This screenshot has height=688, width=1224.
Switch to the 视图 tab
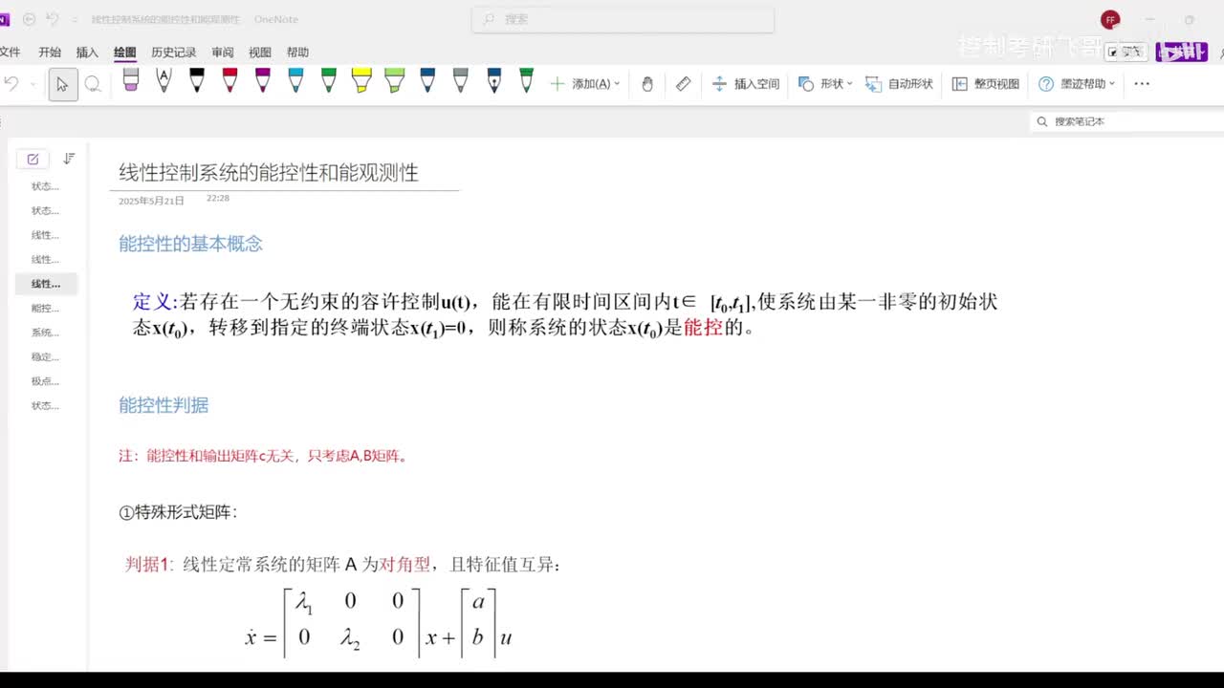coord(260,53)
